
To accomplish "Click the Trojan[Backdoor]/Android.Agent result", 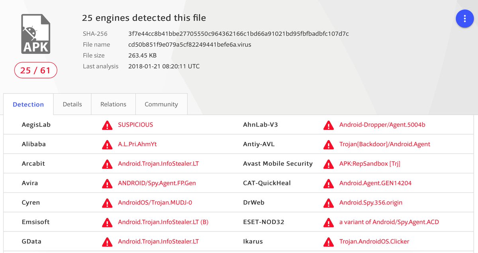I will coord(385,144).
